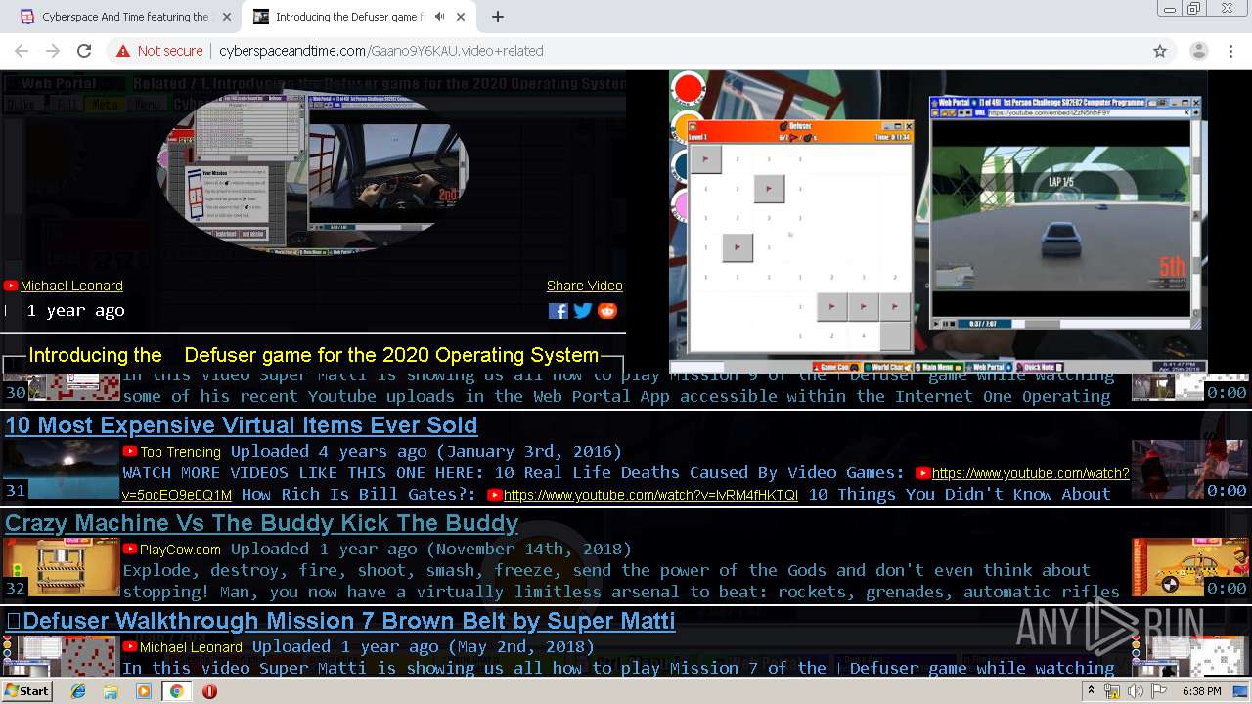This screenshot has width=1252, height=704.
Task: Open the Chrome profile avatar
Action: point(1198,51)
